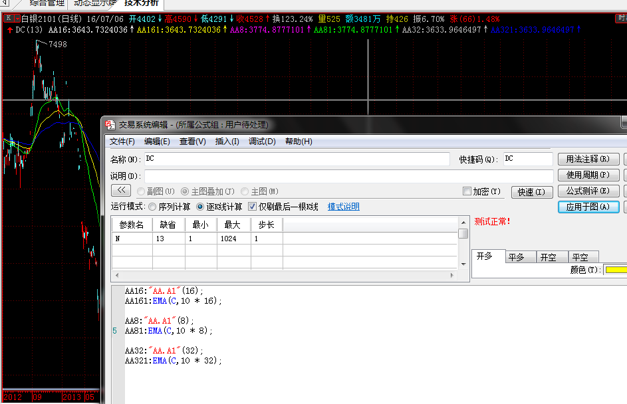Open the 文件(F) menu

[122, 142]
